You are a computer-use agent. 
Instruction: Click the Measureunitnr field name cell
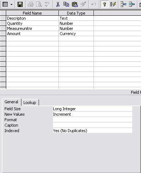(x=33, y=28)
